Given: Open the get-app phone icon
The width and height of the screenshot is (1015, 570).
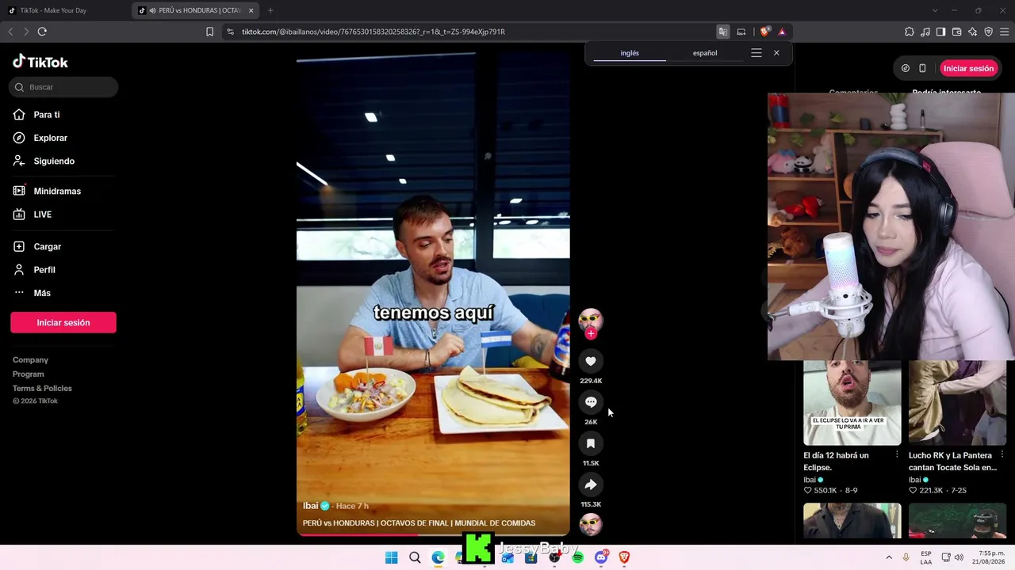Looking at the screenshot, I should point(922,68).
